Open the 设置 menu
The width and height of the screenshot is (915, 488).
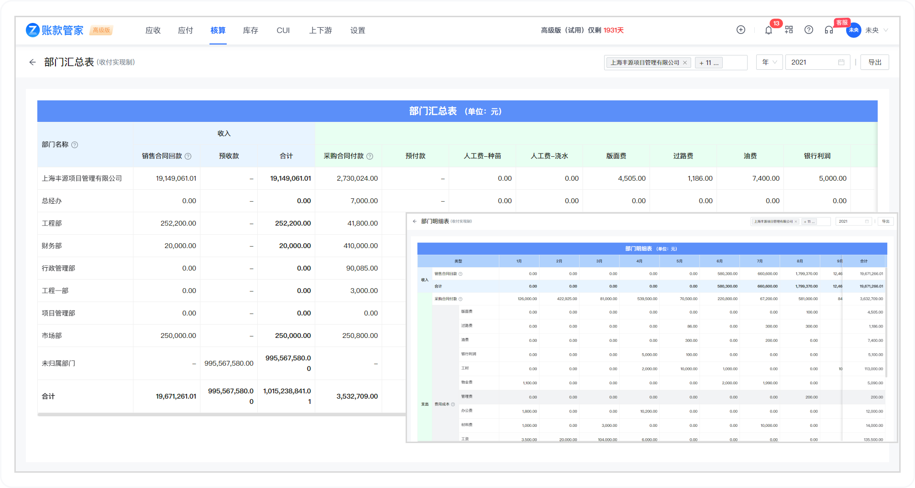[358, 30]
